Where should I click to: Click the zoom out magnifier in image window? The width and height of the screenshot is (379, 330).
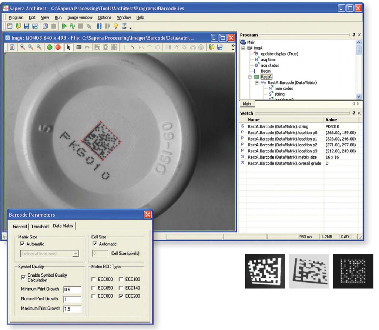click(x=23, y=47)
